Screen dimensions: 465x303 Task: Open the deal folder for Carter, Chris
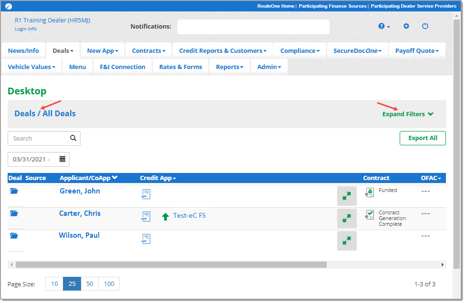(x=14, y=213)
